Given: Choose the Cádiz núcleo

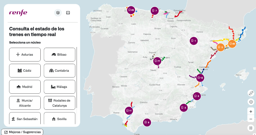Looking at the screenshot, I should [25, 70].
